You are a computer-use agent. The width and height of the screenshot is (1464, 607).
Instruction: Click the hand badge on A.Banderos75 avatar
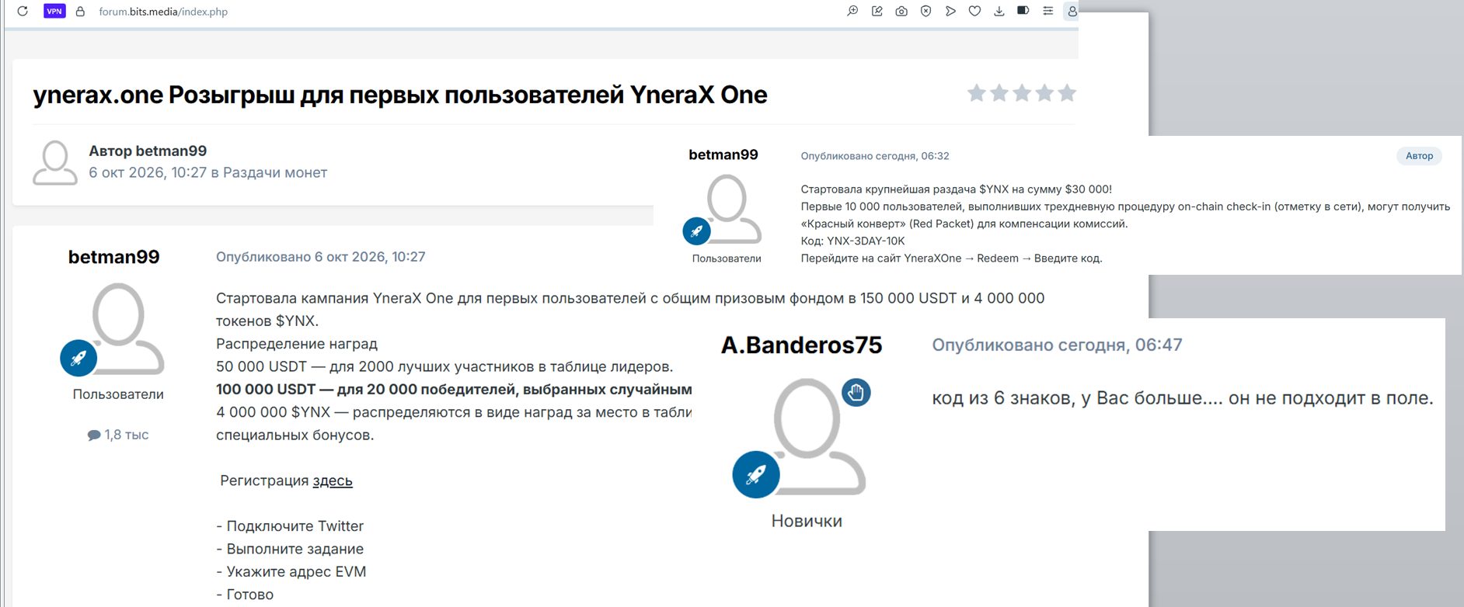pos(856,392)
